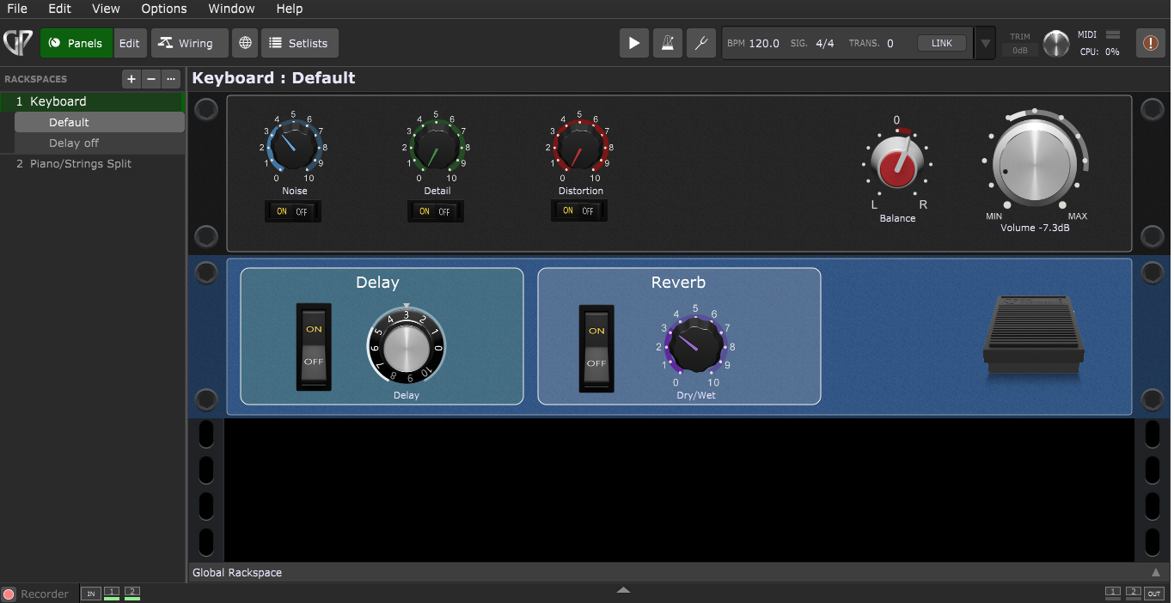
Task: Flip the Delay rocker switch
Action: coord(314,346)
